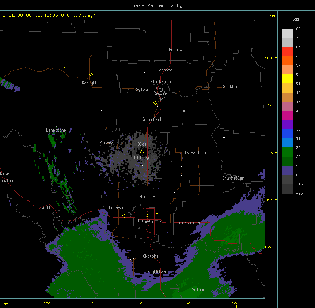Click the bright green swatch between 30 and 20
Image resolution: width=315 pixels, height=308 pixels.
point(287,152)
